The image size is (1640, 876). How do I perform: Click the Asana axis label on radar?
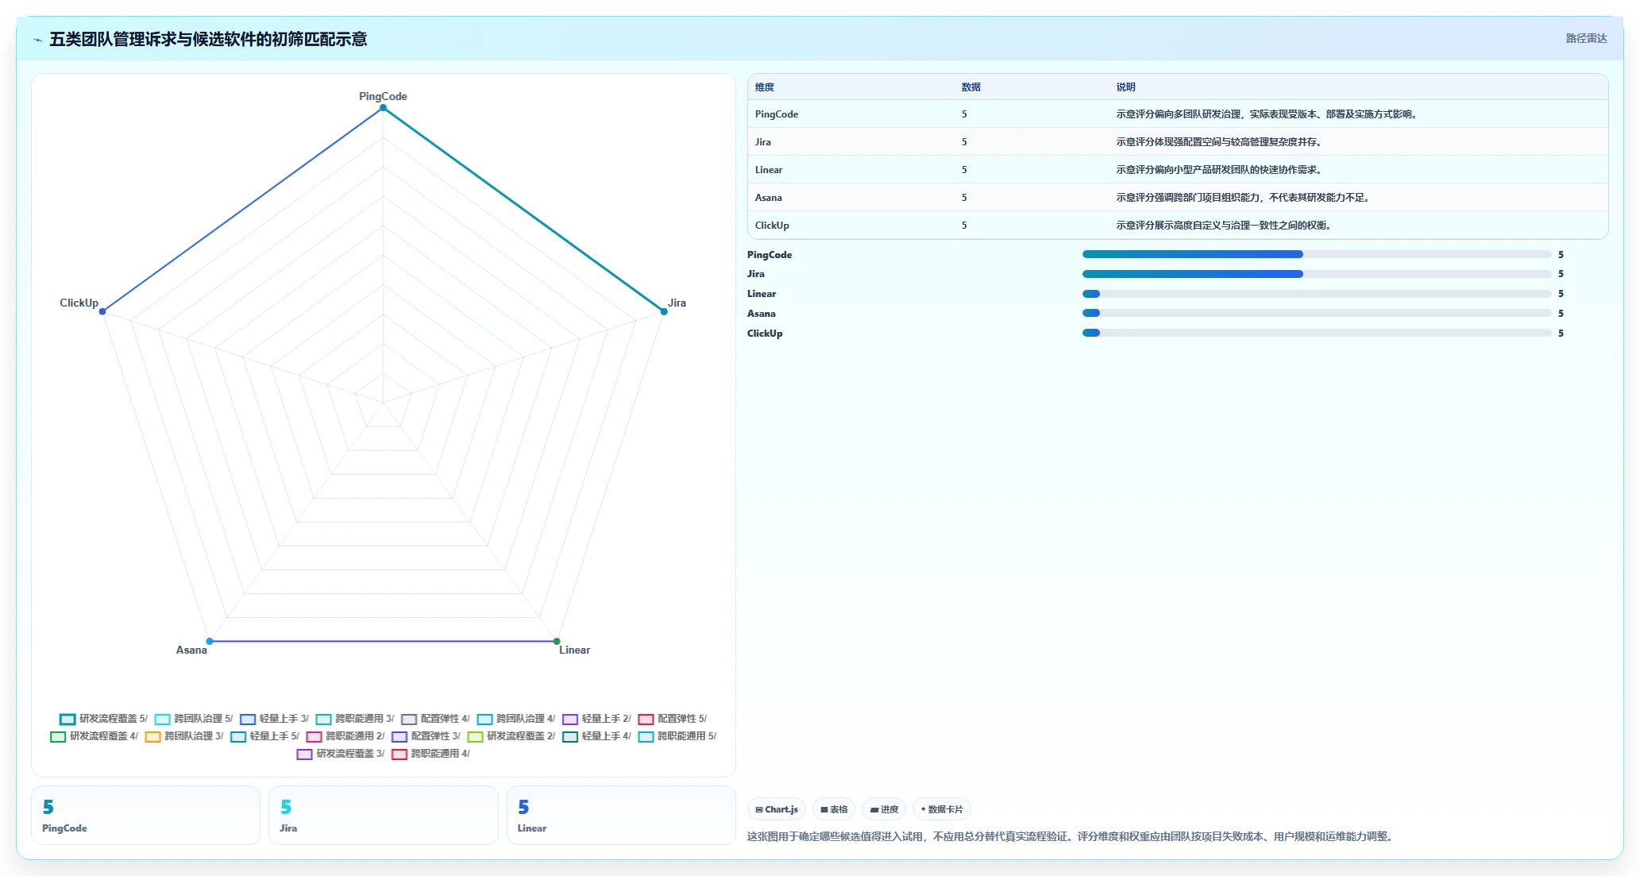pos(191,650)
